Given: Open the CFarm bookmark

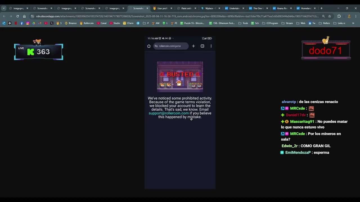Looking at the screenshot, I should click(x=128, y=23).
